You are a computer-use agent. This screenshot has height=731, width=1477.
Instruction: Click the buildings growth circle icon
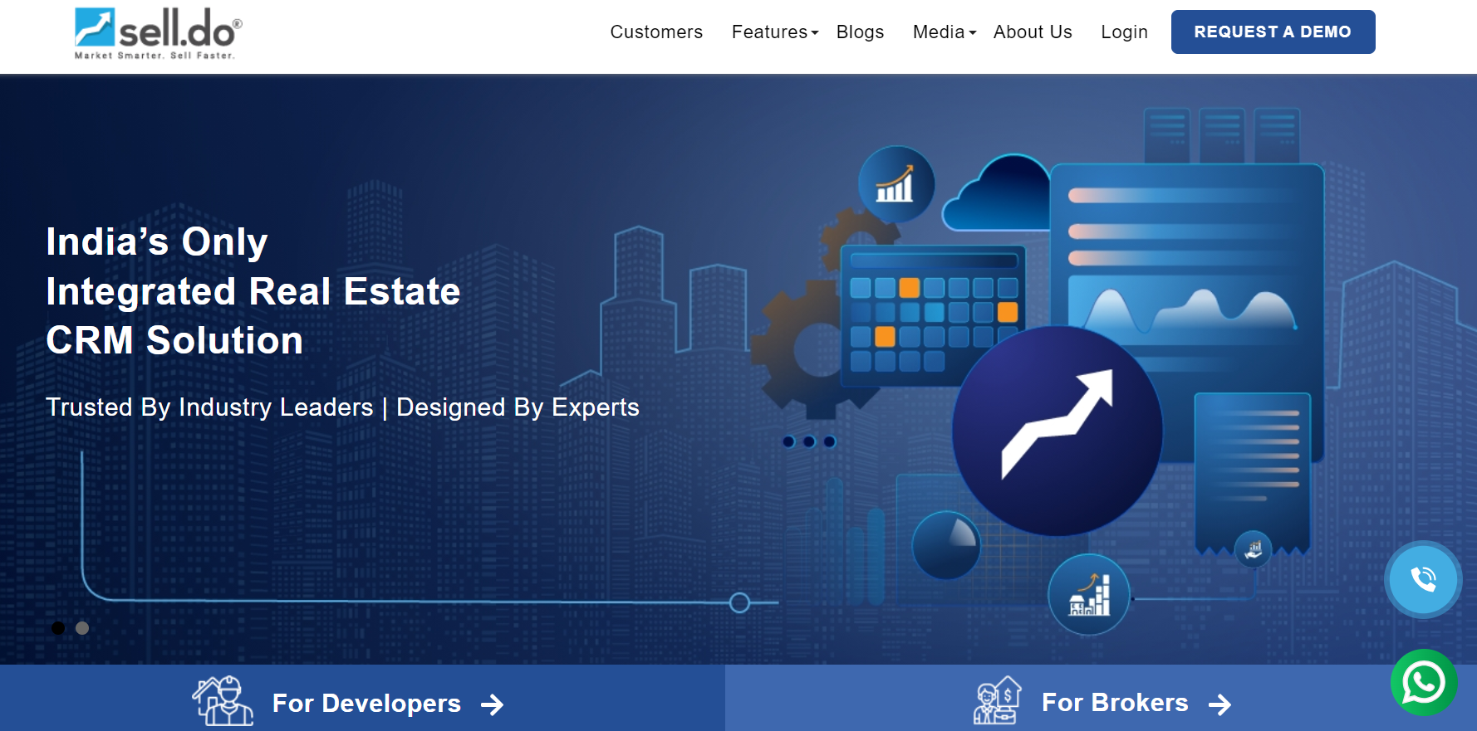pos(1089,594)
